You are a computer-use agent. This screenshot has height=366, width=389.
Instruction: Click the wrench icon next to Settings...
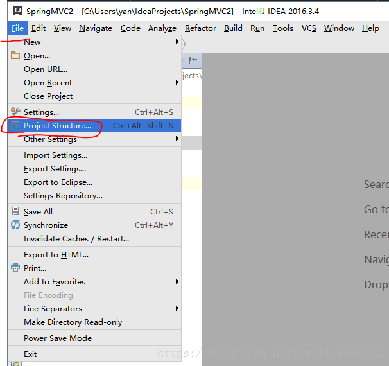coord(15,112)
